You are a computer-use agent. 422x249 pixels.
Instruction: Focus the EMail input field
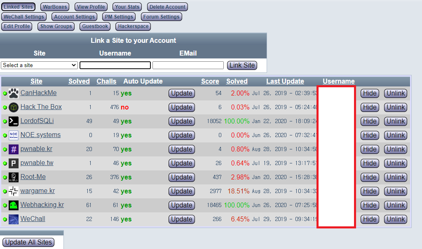pyautogui.click(x=188, y=65)
